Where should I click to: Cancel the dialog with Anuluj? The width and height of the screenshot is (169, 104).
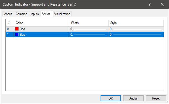pyautogui.click(x=133, y=98)
